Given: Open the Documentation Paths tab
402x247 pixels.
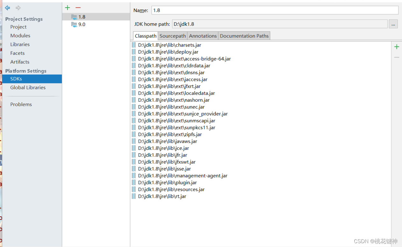Looking at the screenshot, I should [244, 36].
